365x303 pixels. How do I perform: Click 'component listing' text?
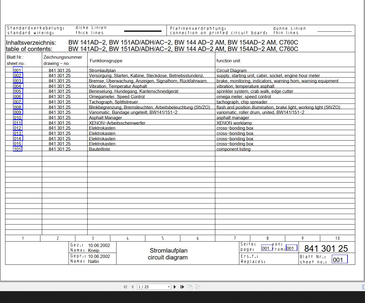coord(233,149)
